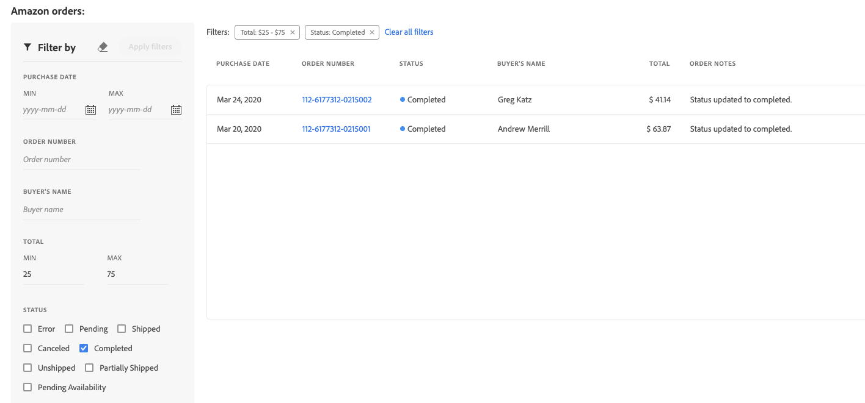Image resolution: width=865 pixels, height=403 pixels.
Task: Sort by the Purchase Date column header
Action: (243, 63)
